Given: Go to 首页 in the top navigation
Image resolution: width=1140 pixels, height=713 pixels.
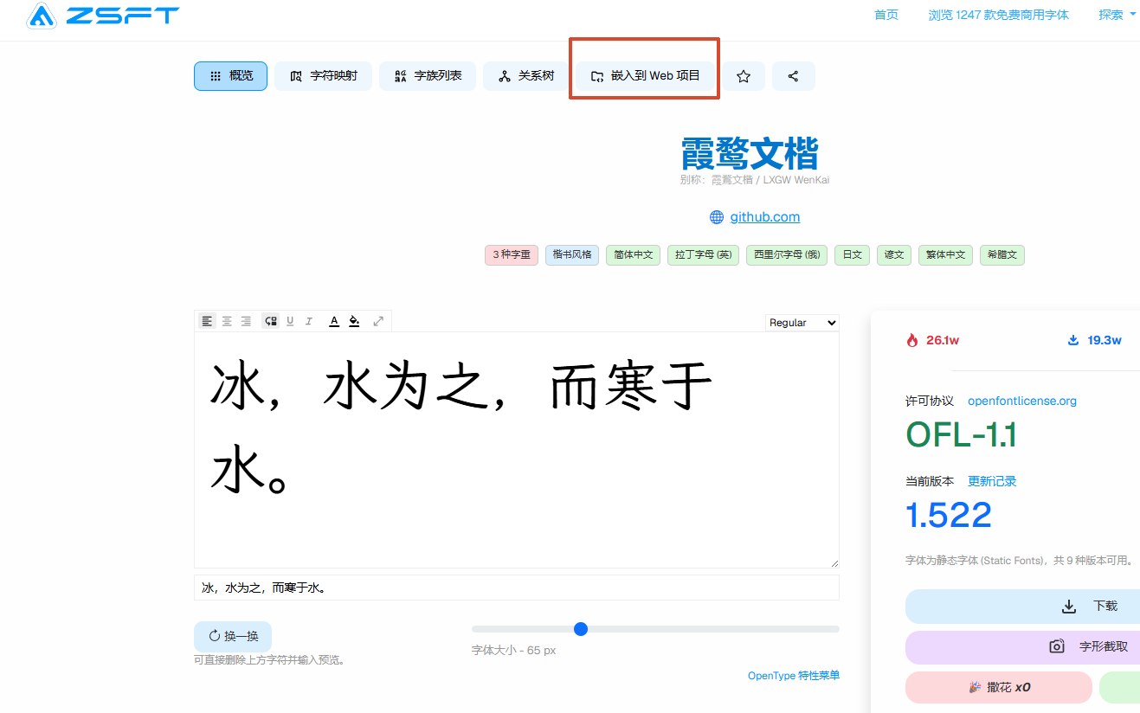Looking at the screenshot, I should (886, 15).
